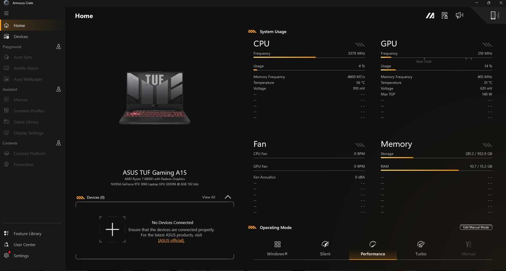This screenshot has width=506, height=271.
Task: Click View All devices
Action: (208, 197)
